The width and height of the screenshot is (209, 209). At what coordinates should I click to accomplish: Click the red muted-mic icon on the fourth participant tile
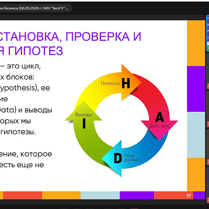pyautogui.click(x=208, y=161)
